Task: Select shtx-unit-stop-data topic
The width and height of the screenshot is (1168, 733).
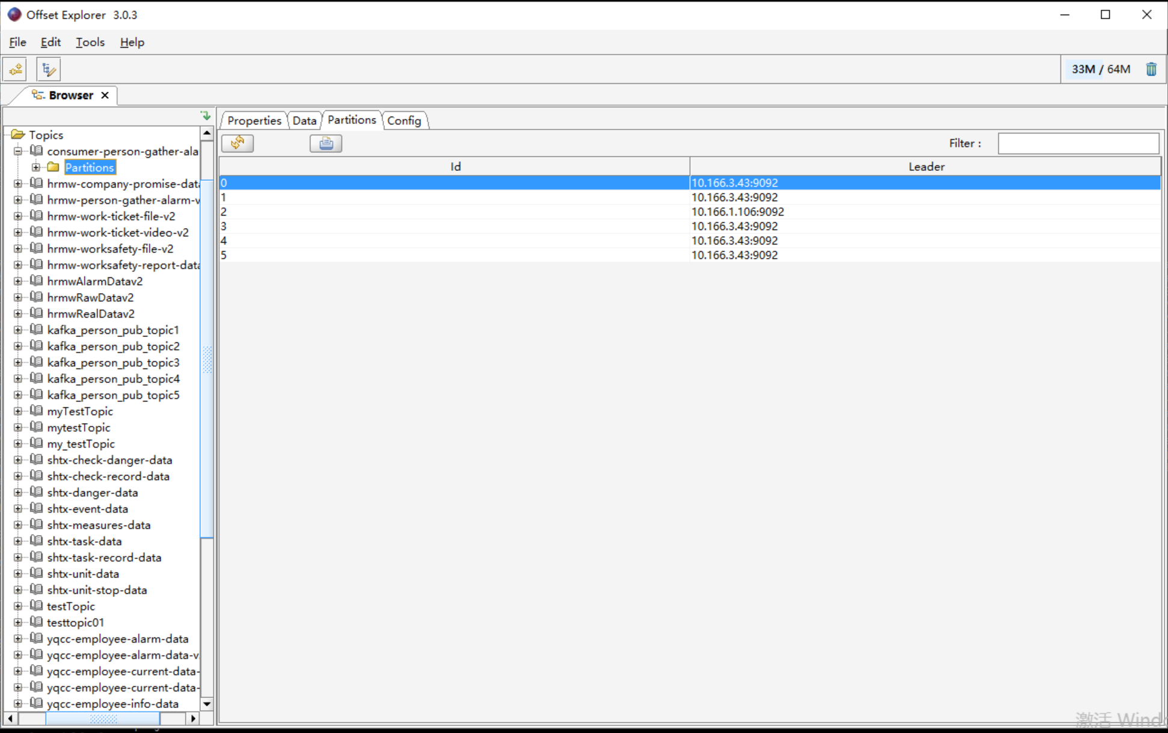Action: 97,590
